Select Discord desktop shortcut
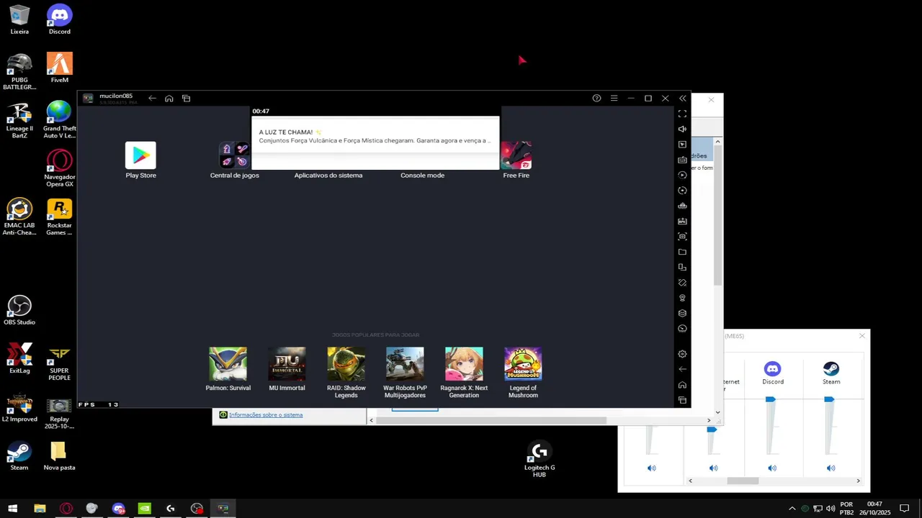The width and height of the screenshot is (922, 518). click(59, 19)
